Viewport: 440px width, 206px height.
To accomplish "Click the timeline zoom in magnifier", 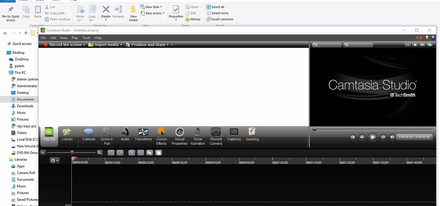I will (x=100, y=153).
